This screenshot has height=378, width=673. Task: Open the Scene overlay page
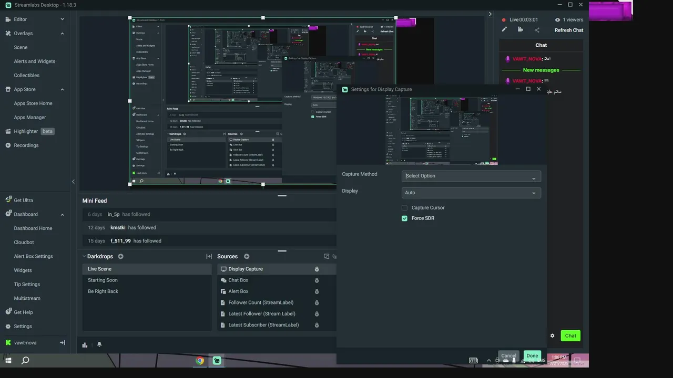(x=21, y=47)
